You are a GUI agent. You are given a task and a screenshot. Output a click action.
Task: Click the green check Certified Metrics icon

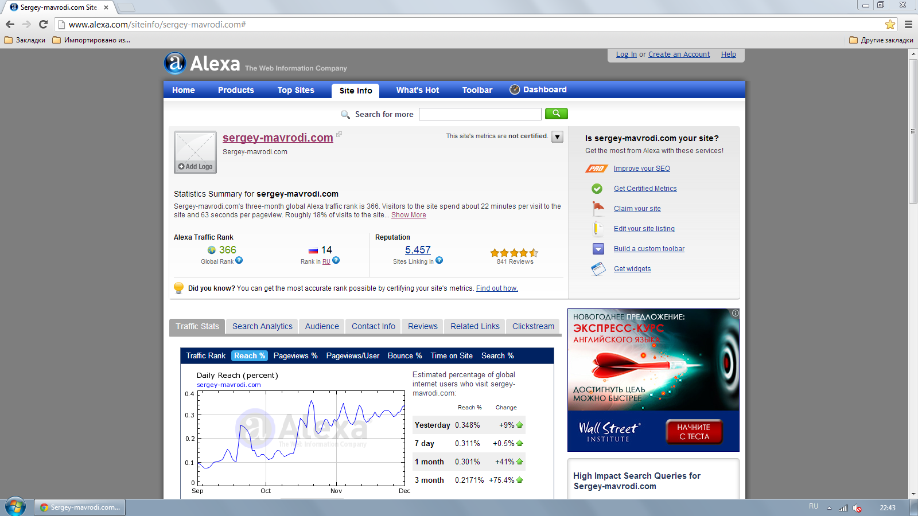[x=597, y=189]
